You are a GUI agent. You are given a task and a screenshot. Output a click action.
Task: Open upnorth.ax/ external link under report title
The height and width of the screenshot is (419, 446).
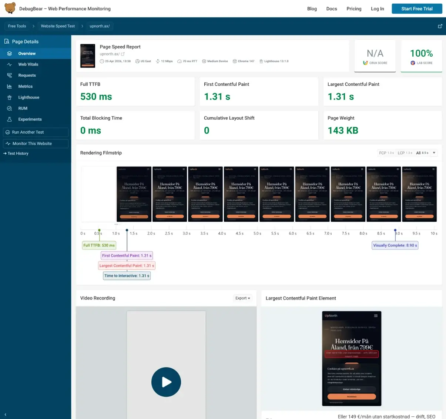[x=112, y=54]
